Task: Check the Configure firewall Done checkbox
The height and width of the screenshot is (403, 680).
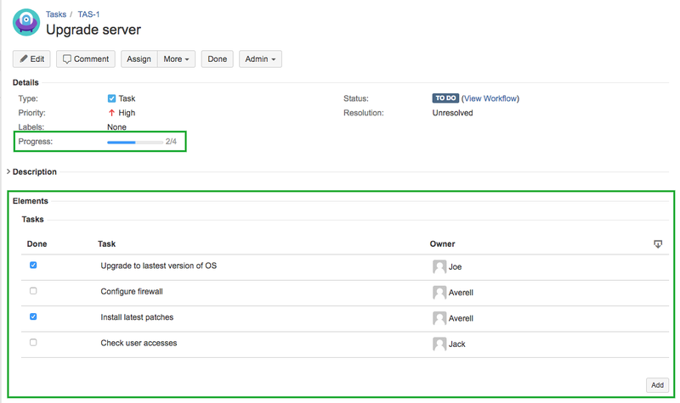Action: click(x=33, y=291)
